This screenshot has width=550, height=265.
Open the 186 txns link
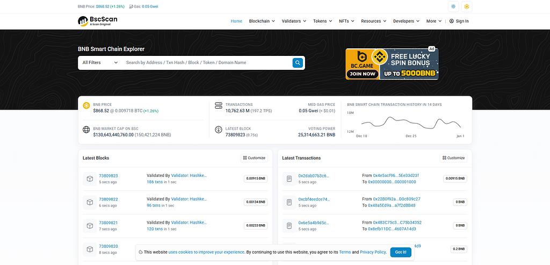tap(155, 182)
